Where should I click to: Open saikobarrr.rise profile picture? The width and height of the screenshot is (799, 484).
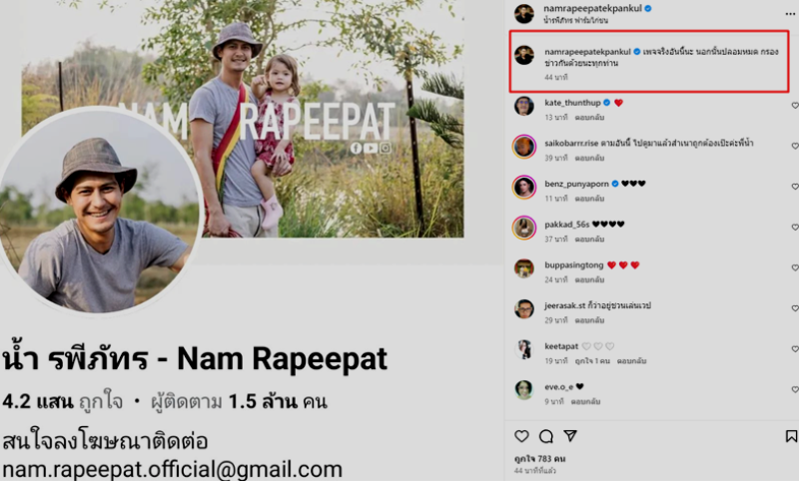tap(523, 147)
